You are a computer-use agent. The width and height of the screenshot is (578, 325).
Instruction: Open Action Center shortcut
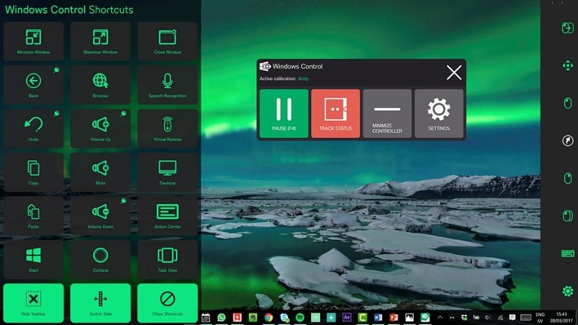click(x=167, y=216)
